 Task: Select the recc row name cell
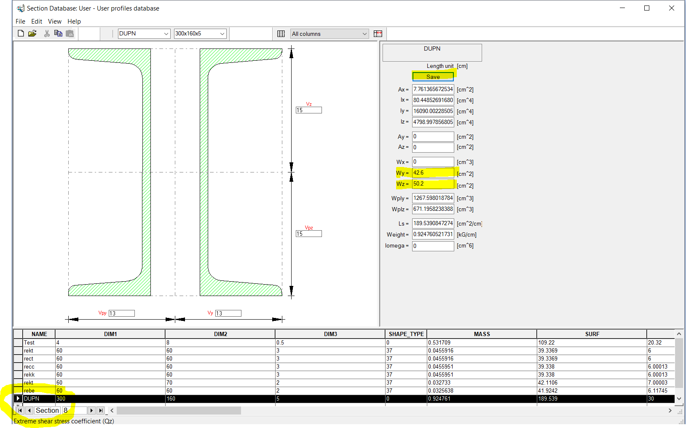click(39, 367)
